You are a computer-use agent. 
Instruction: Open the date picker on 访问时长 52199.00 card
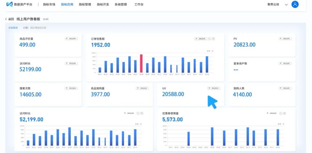[71, 63]
